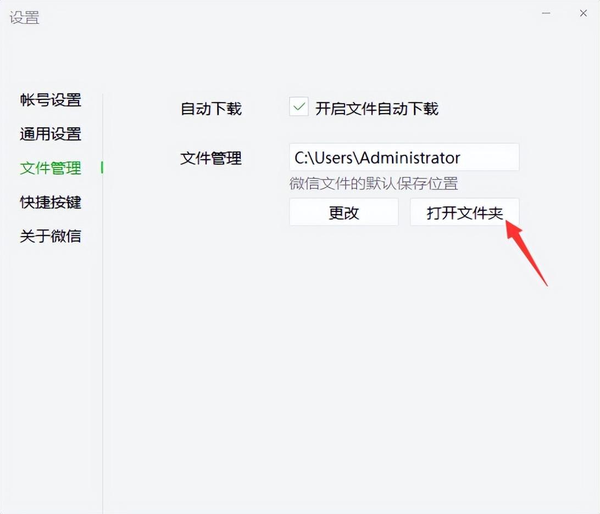
Task: Click the 文件管理 label beside path field
Action: pyautogui.click(x=211, y=158)
